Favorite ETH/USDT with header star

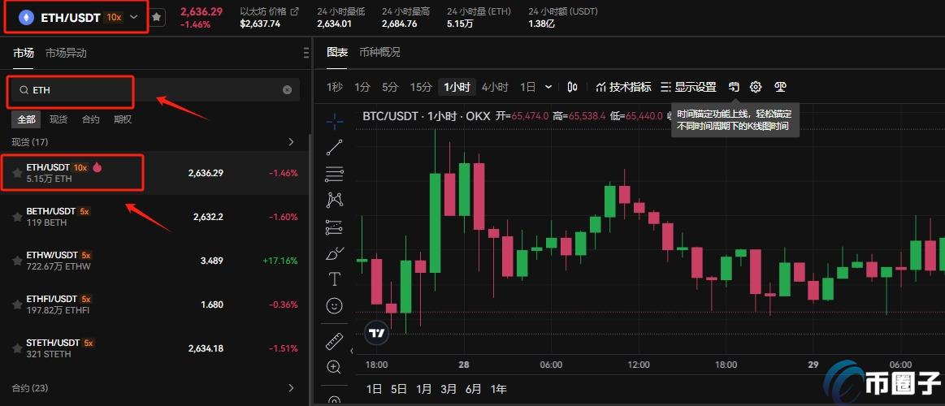156,18
